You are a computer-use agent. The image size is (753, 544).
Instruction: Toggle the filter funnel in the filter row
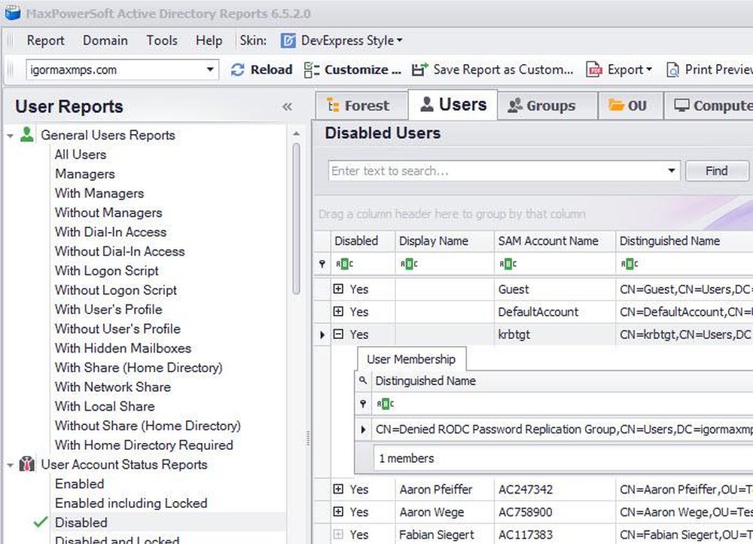[322, 264]
